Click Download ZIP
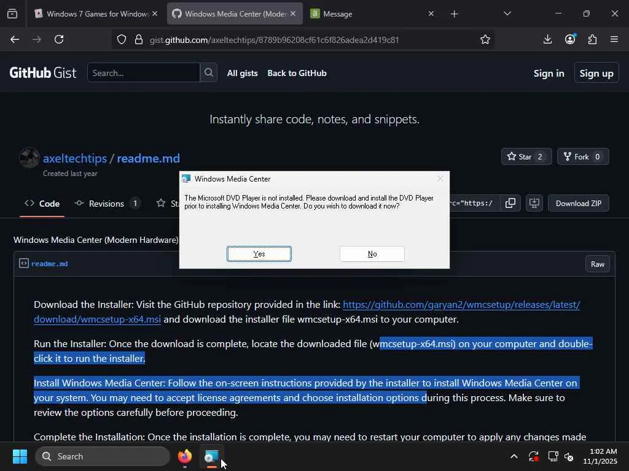The height and width of the screenshot is (471, 629). click(x=579, y=203)
